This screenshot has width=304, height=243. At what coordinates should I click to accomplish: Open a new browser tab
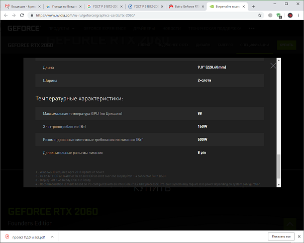[253, 7]
